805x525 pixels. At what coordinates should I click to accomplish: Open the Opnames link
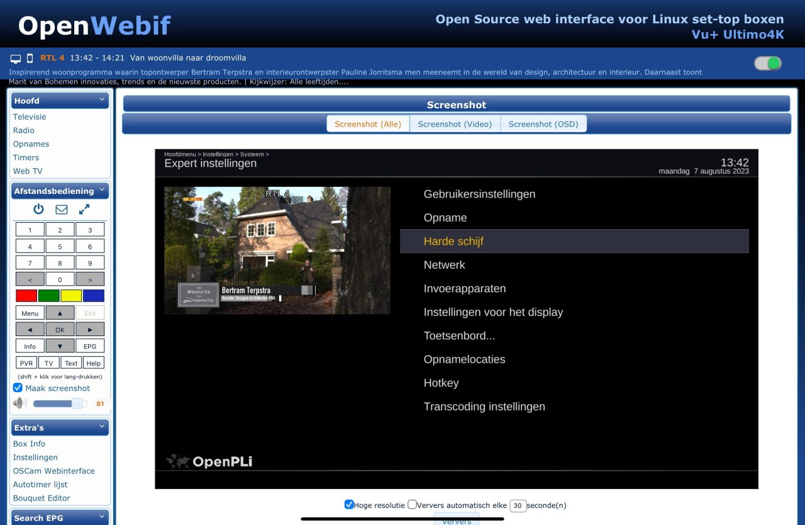coord(31,144)
